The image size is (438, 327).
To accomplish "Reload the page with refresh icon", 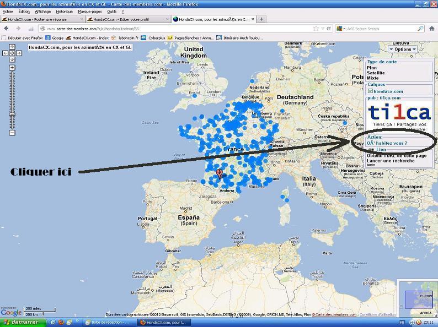I will click(329, 29).
